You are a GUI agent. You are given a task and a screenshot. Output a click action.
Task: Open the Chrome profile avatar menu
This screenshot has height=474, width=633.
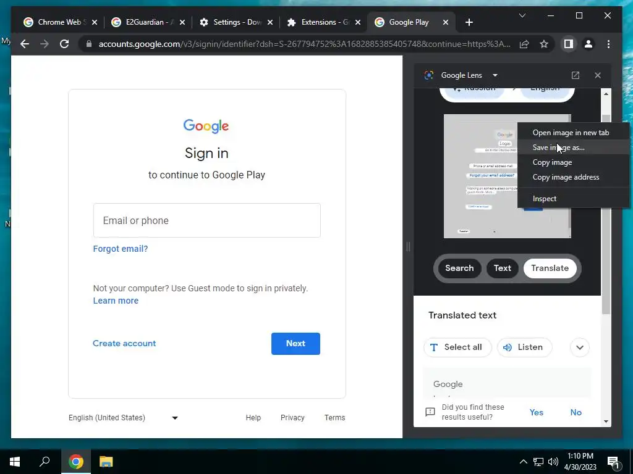588,44
